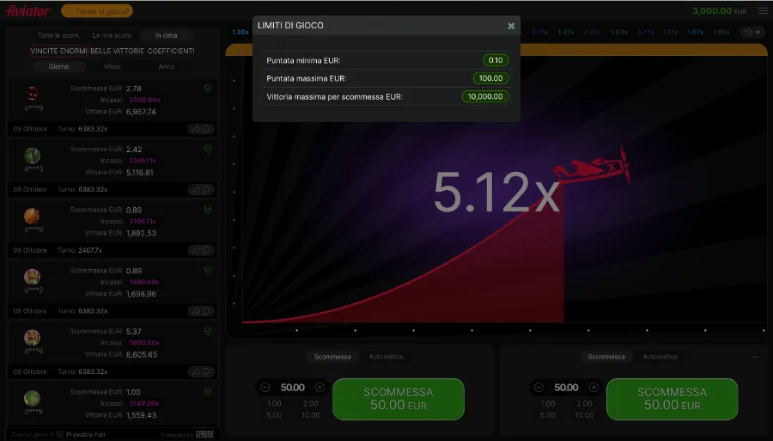Switch left bet panel to Automatico
Viewport: 773px width, 441px height.
click(386, 357)
